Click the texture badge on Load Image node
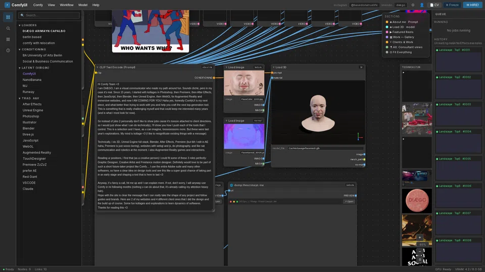 click(258, 67)
